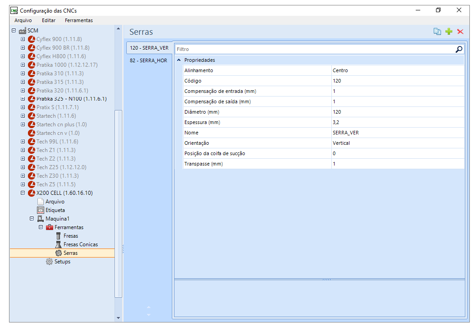The width and height of the screenshot is (473, 327).
Task: Select the 82 - SERRA_HOR tab
Action: [x=148, y=60]
